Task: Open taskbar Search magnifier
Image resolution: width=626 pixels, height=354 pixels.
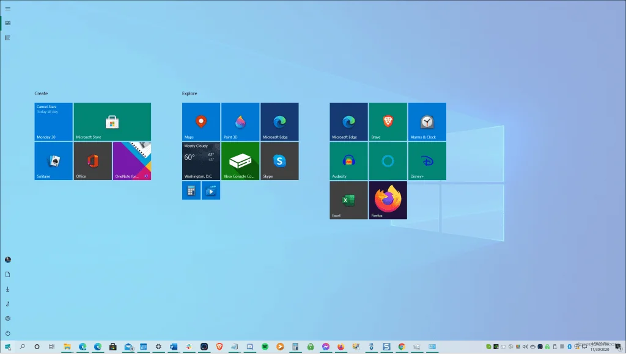Action: point(23,347)
